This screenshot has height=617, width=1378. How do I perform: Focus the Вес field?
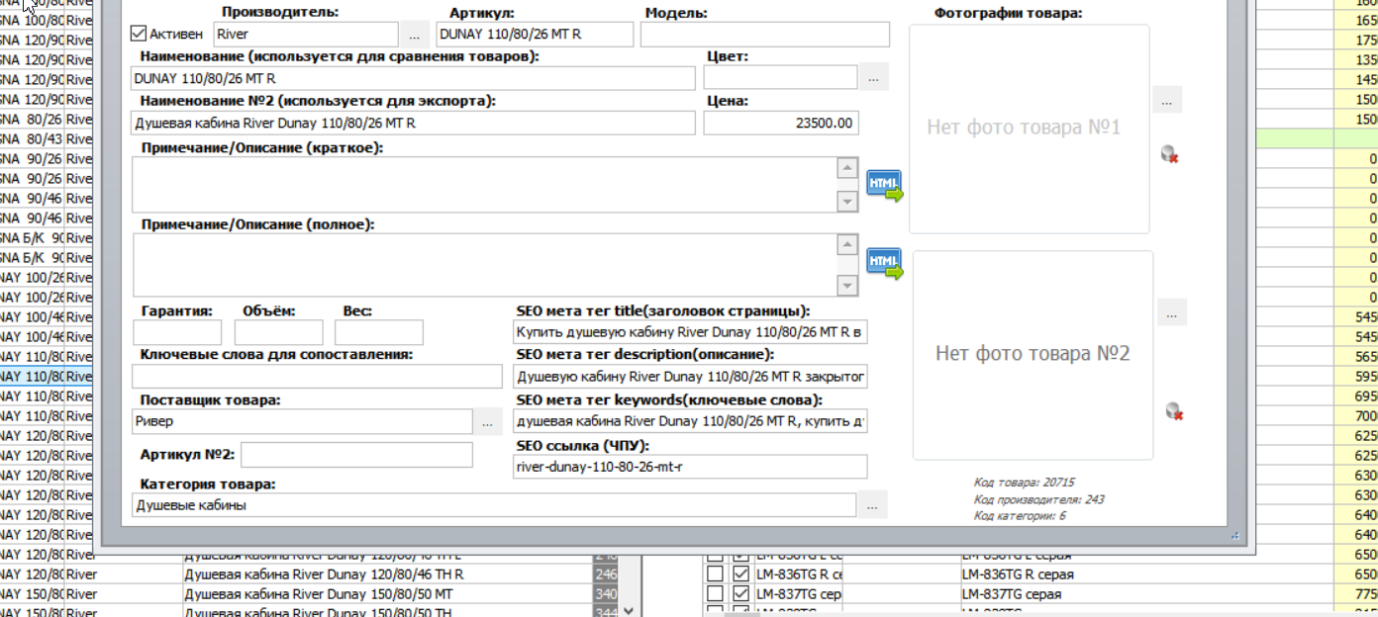(379, 332)
